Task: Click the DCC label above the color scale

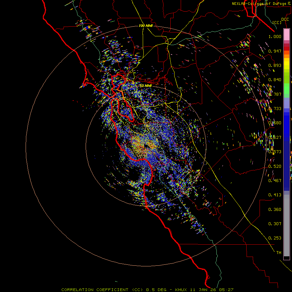Action: click(x=285, y=19)
